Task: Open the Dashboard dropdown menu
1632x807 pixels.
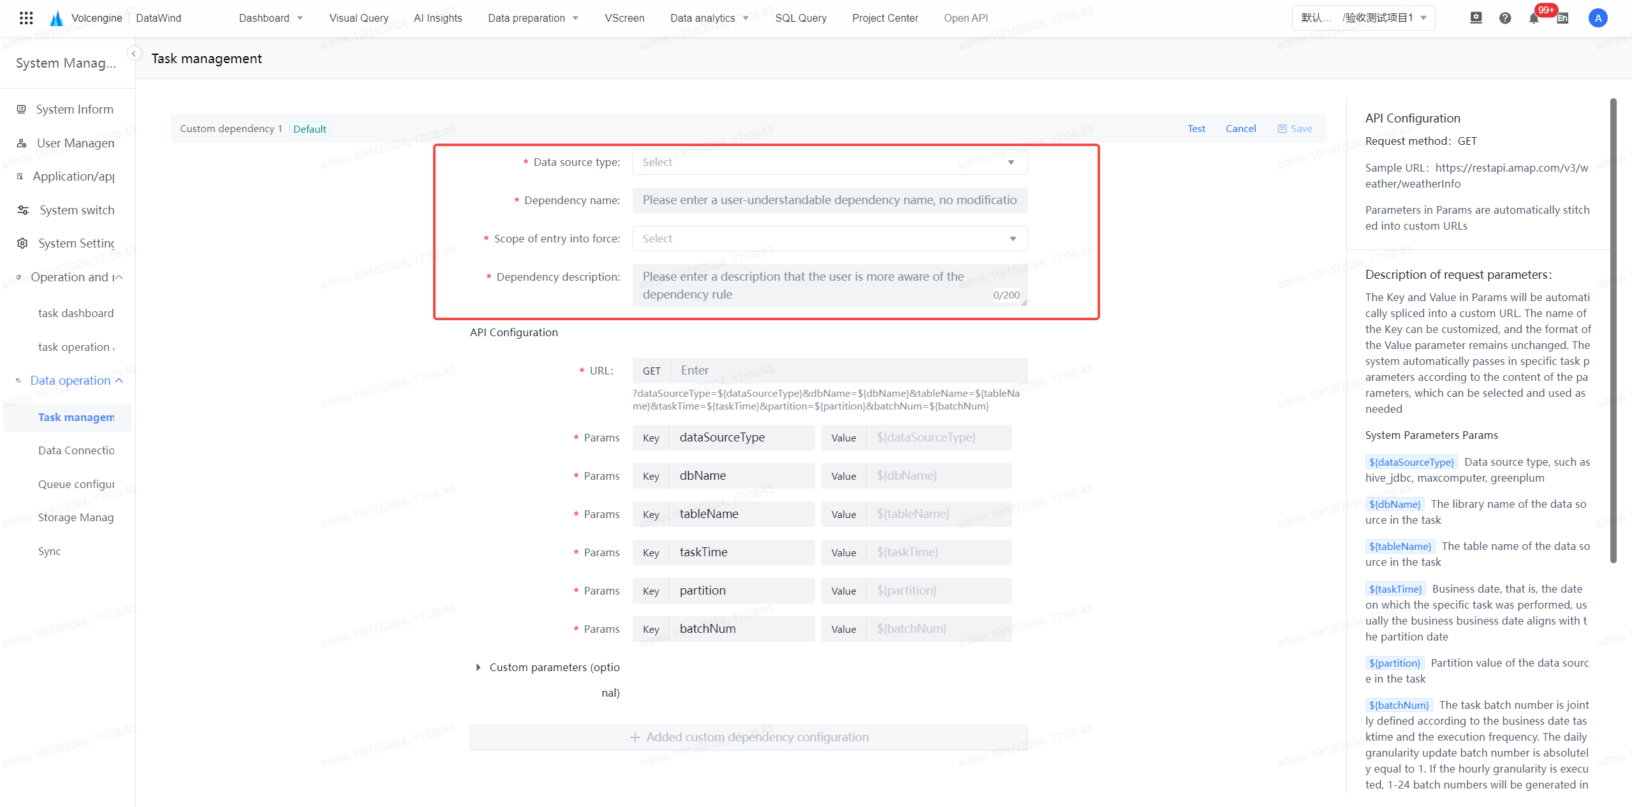Action: click(271, 18)
